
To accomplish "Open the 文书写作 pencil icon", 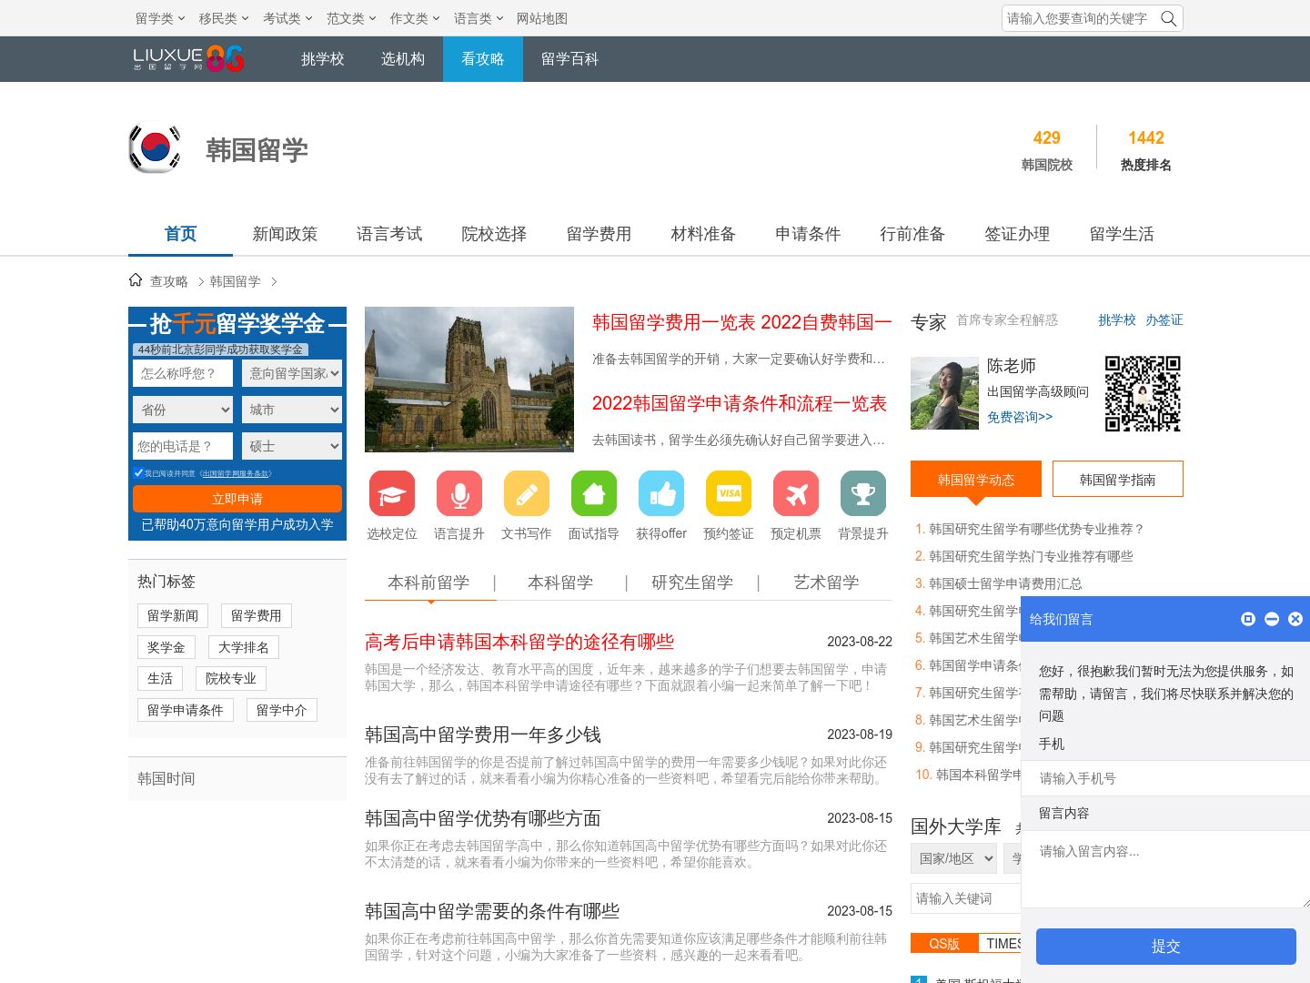I will tap(527, 493).
